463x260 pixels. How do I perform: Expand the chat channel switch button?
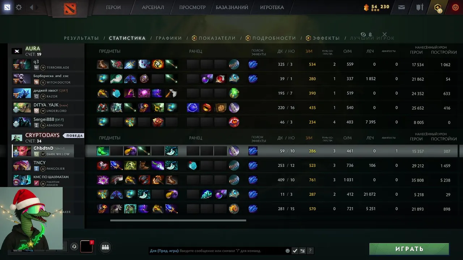tap(302, 251)
